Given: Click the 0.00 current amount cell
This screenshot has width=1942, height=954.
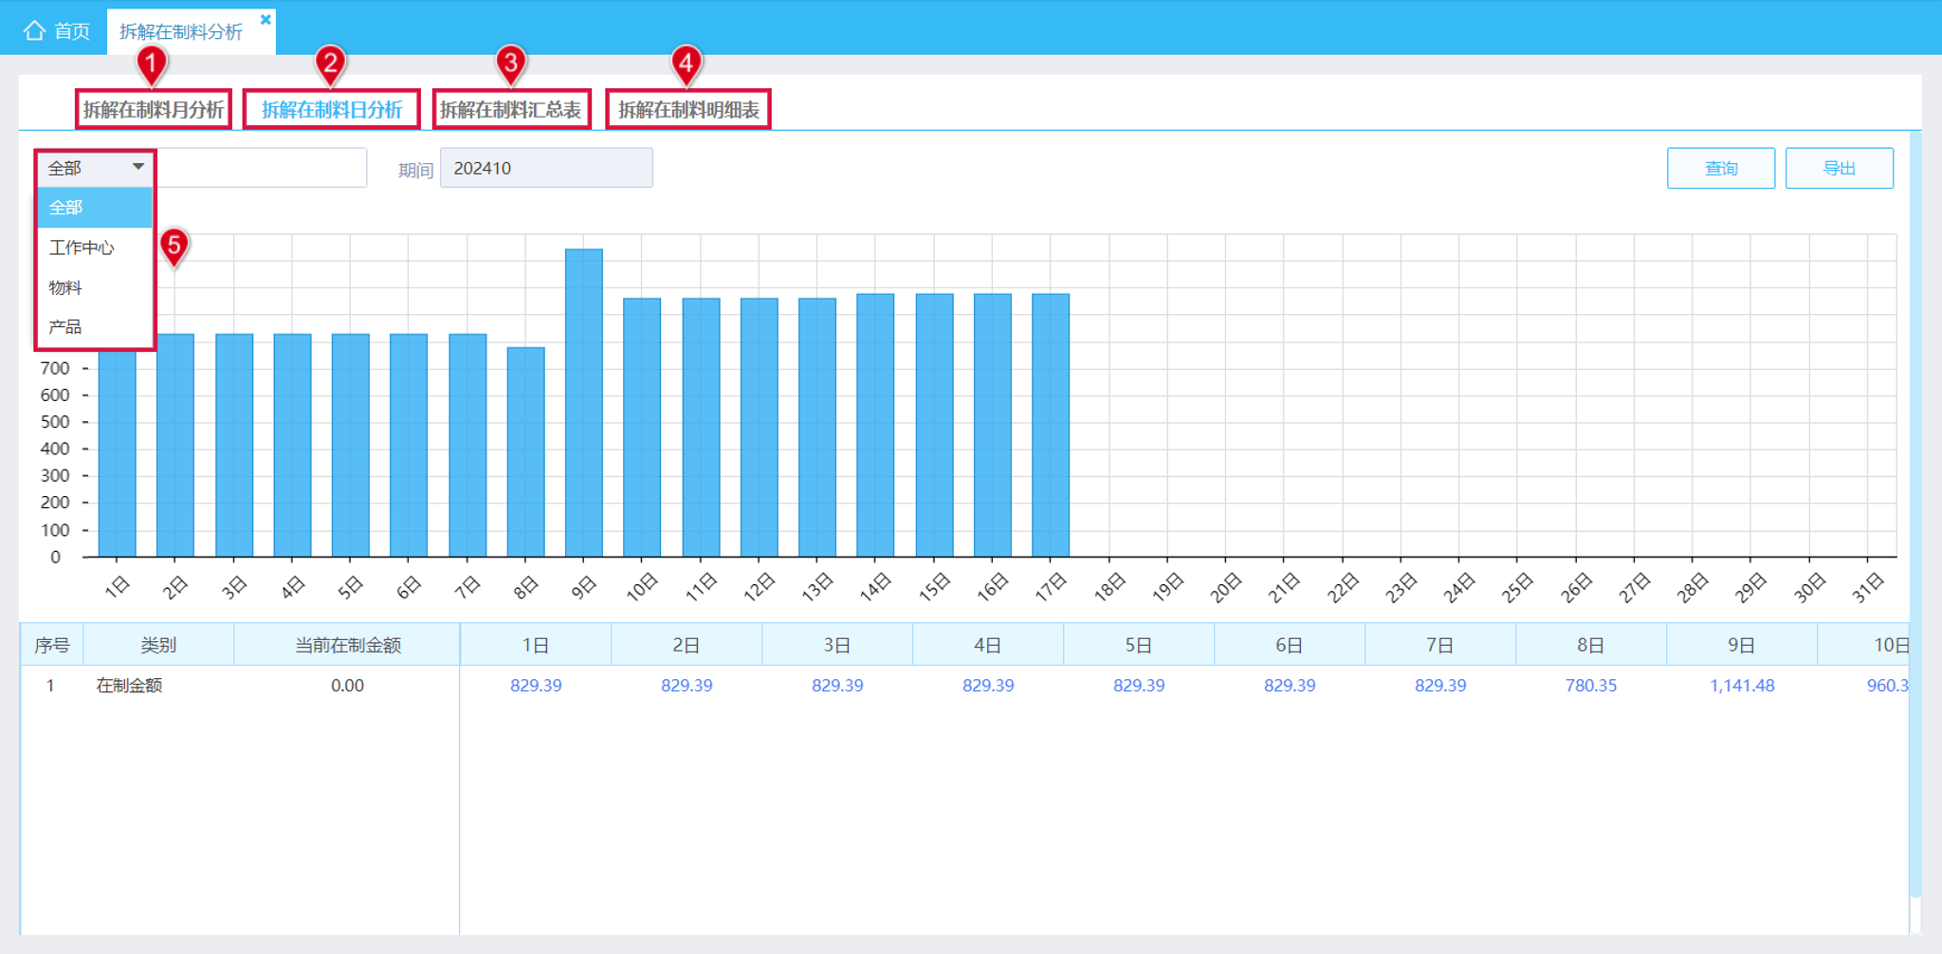Looking at the screenshot, I should pos(347,686).
